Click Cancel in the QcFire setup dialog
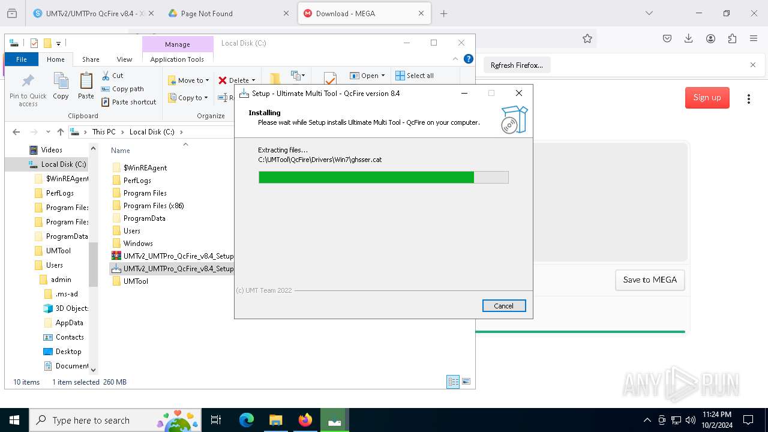 (504, 306)
